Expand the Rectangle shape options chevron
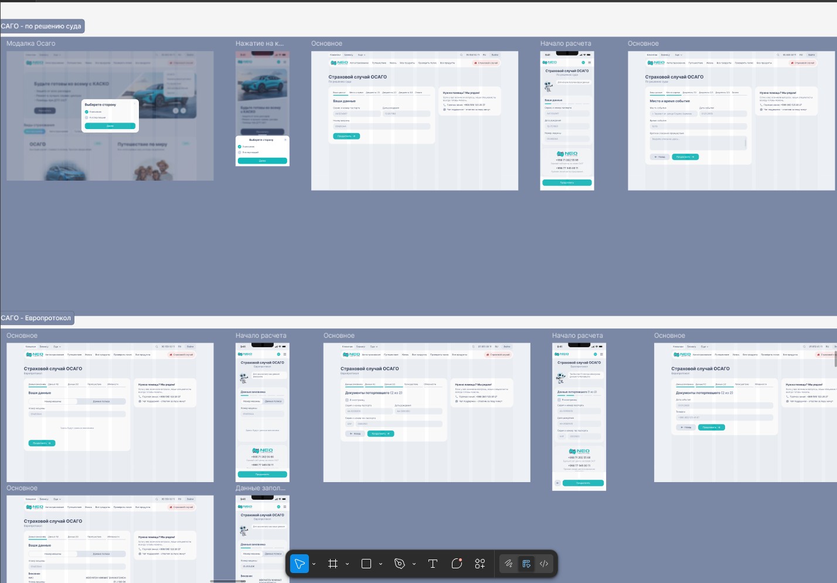Viewport: 837px width, 583px height. (x=381, y=564)
